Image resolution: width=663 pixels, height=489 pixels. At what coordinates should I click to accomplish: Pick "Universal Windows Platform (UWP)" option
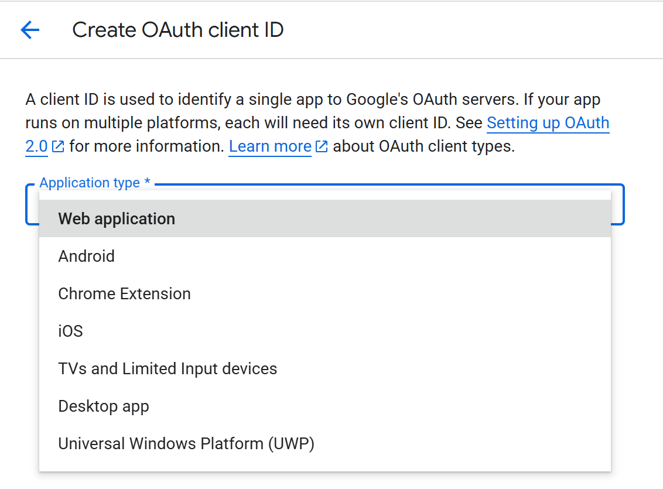186,444
